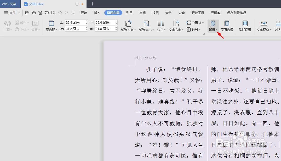Select the 文档2.doc document tab
This screenshot has height=161, width=281.
click(36, 4)
